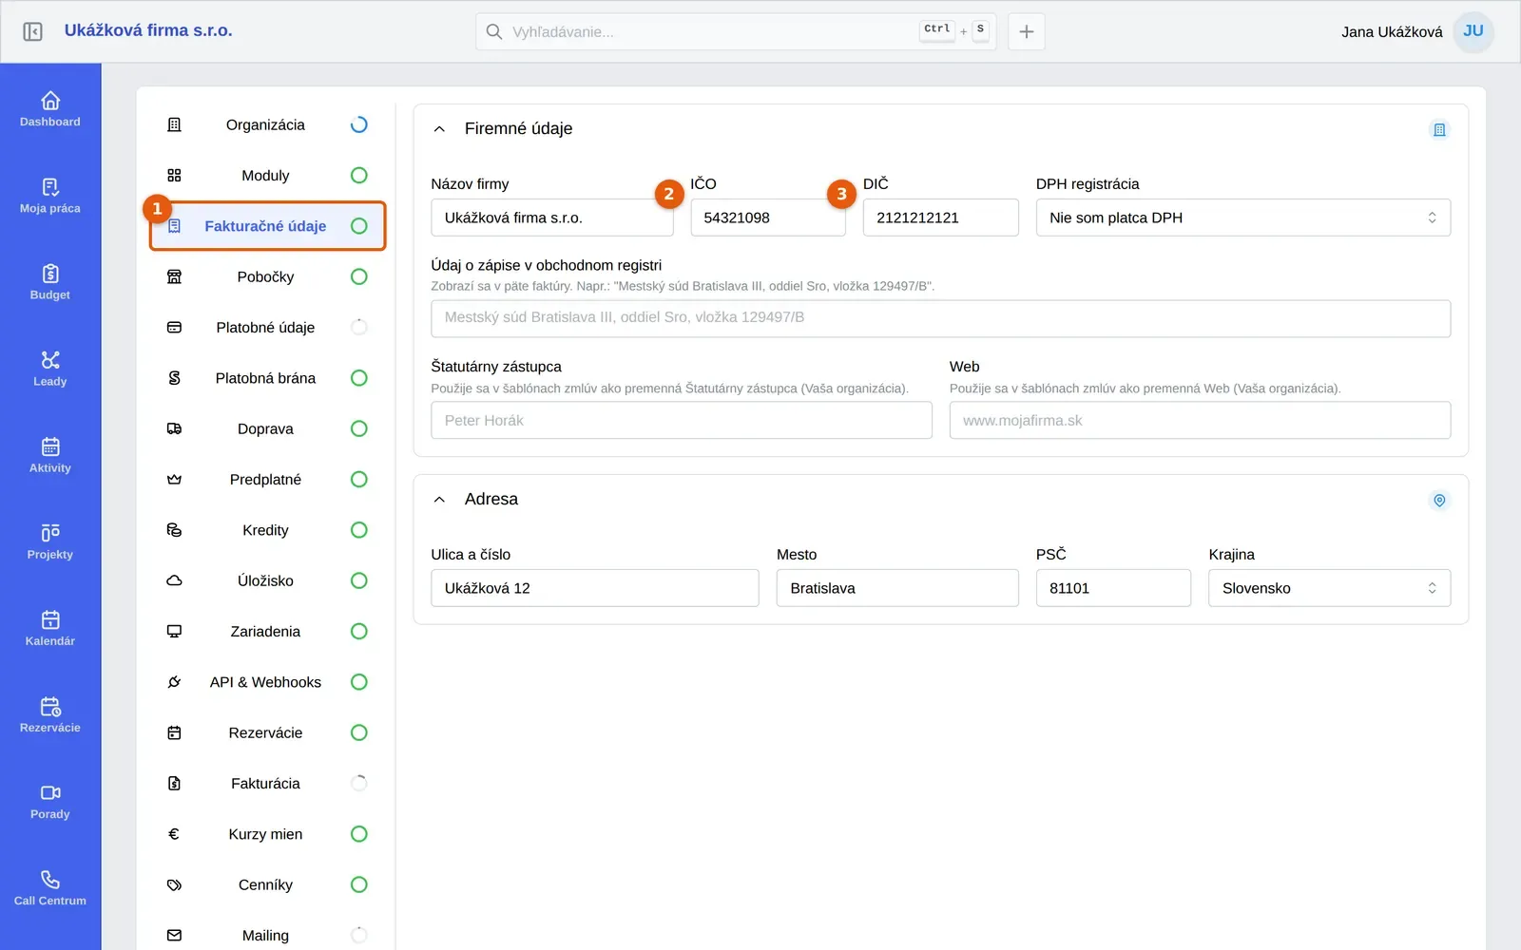Screen dimensions: 1521x950
Task: Select Fakturačné údaje menu item
Action: point(267,226)
